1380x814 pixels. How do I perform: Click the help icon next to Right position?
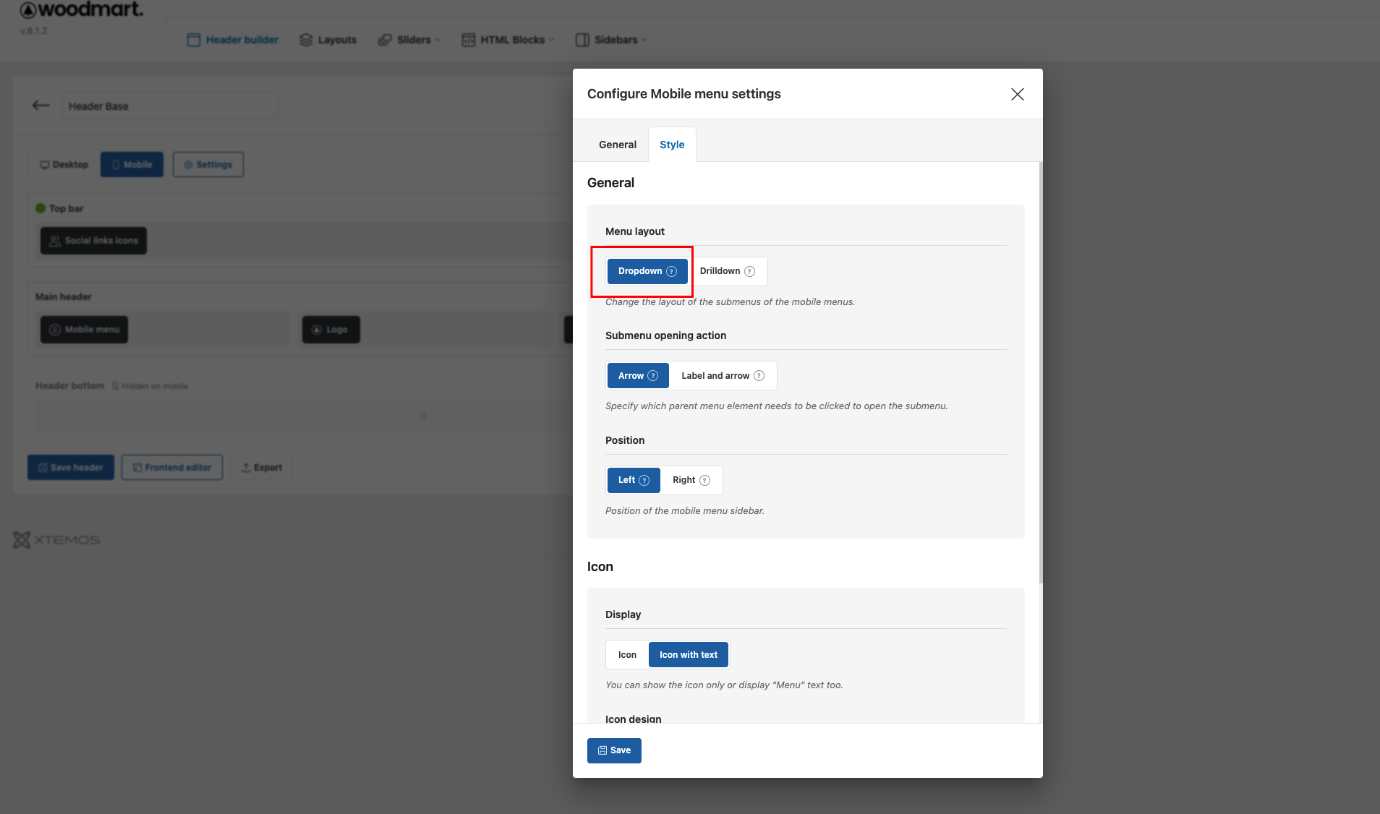click(704, 481)
